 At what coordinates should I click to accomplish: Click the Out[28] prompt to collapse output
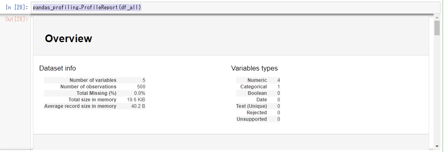coord(17,19)
